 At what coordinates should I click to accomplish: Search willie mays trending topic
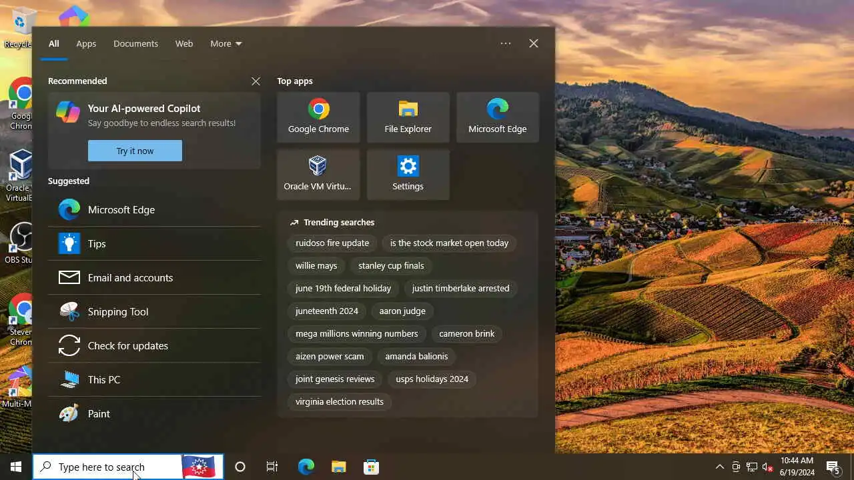(x=316, y=266)
